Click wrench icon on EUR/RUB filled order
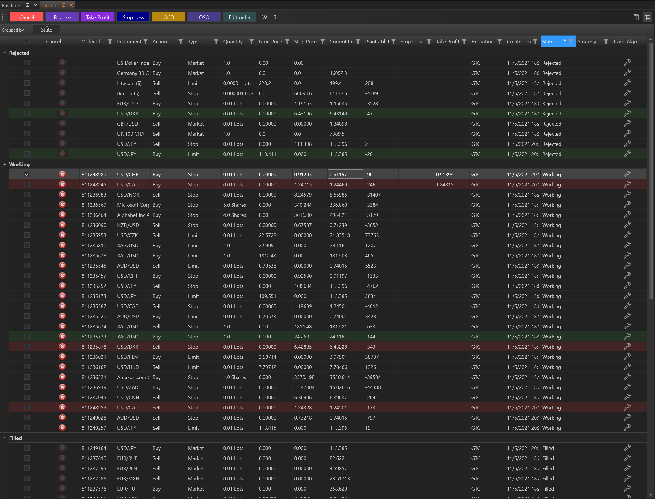The image size is (655, 499). (x=627, y=458)
